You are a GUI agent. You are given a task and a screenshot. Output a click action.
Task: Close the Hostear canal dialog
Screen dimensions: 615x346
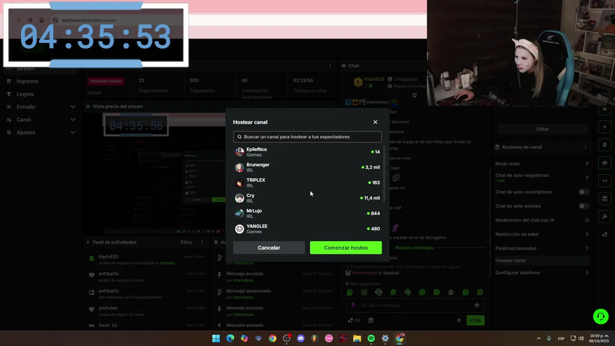coord(375,122)
